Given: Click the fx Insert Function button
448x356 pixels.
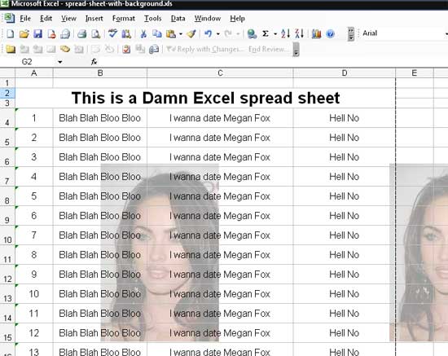Looking at the screenshot, I should pos(94,62).
